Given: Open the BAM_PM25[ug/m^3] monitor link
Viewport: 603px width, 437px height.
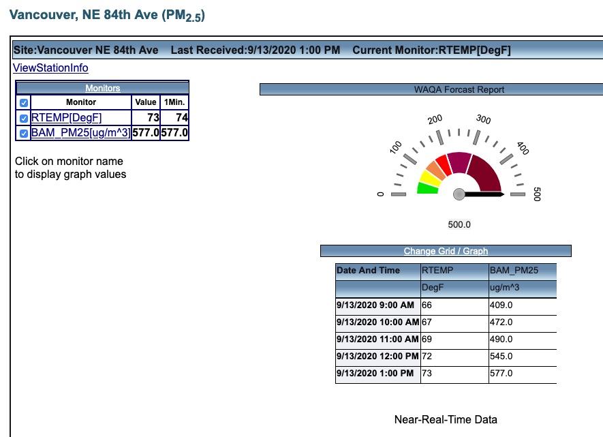Looking at the screenshot, I should [x=81, y=133].
